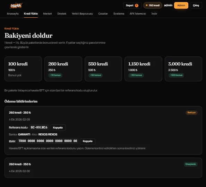Click the GARANTI bank name
Screen dimensions: 206x187
(x=24, y=134)
